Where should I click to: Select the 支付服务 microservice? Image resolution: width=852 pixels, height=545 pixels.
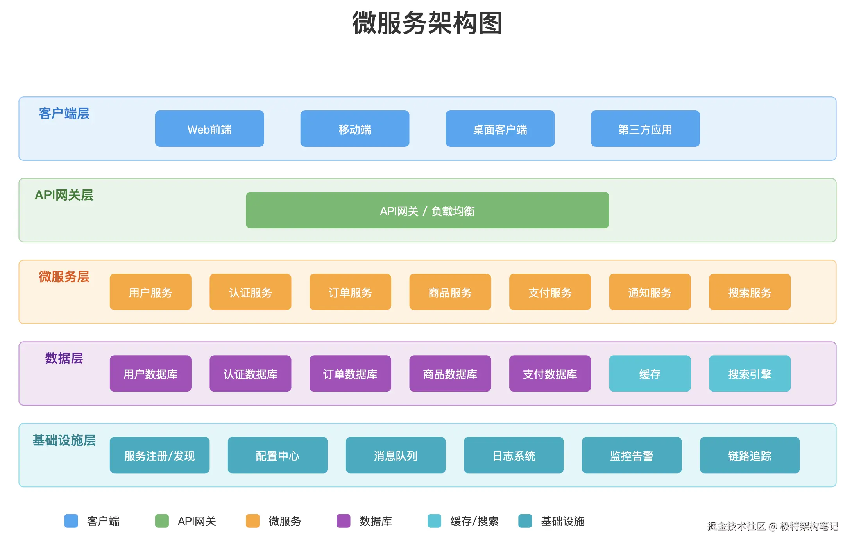(550, 292)
